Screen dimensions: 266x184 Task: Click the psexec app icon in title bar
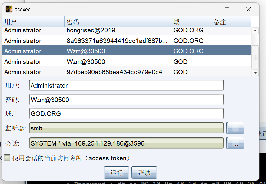[9, 9]
